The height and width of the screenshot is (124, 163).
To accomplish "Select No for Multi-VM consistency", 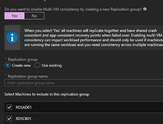I will point(34,16).
